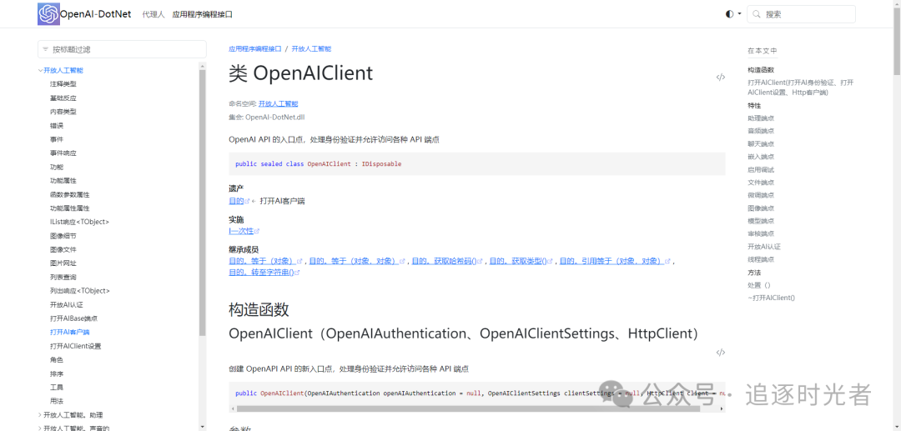Jump to 审核端点 in the page outline
Viewport: 901px width, 431px height.
click(x=761, y=233)
